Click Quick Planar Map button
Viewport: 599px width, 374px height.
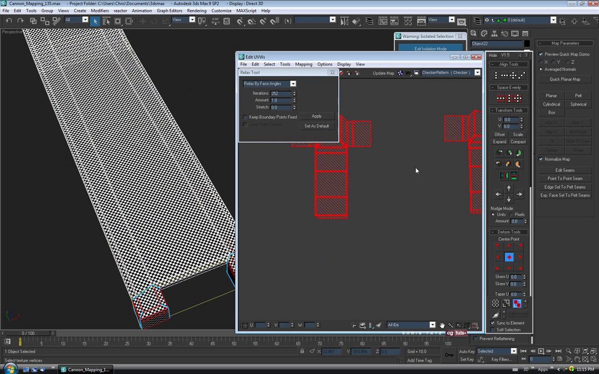click(565, 79)
